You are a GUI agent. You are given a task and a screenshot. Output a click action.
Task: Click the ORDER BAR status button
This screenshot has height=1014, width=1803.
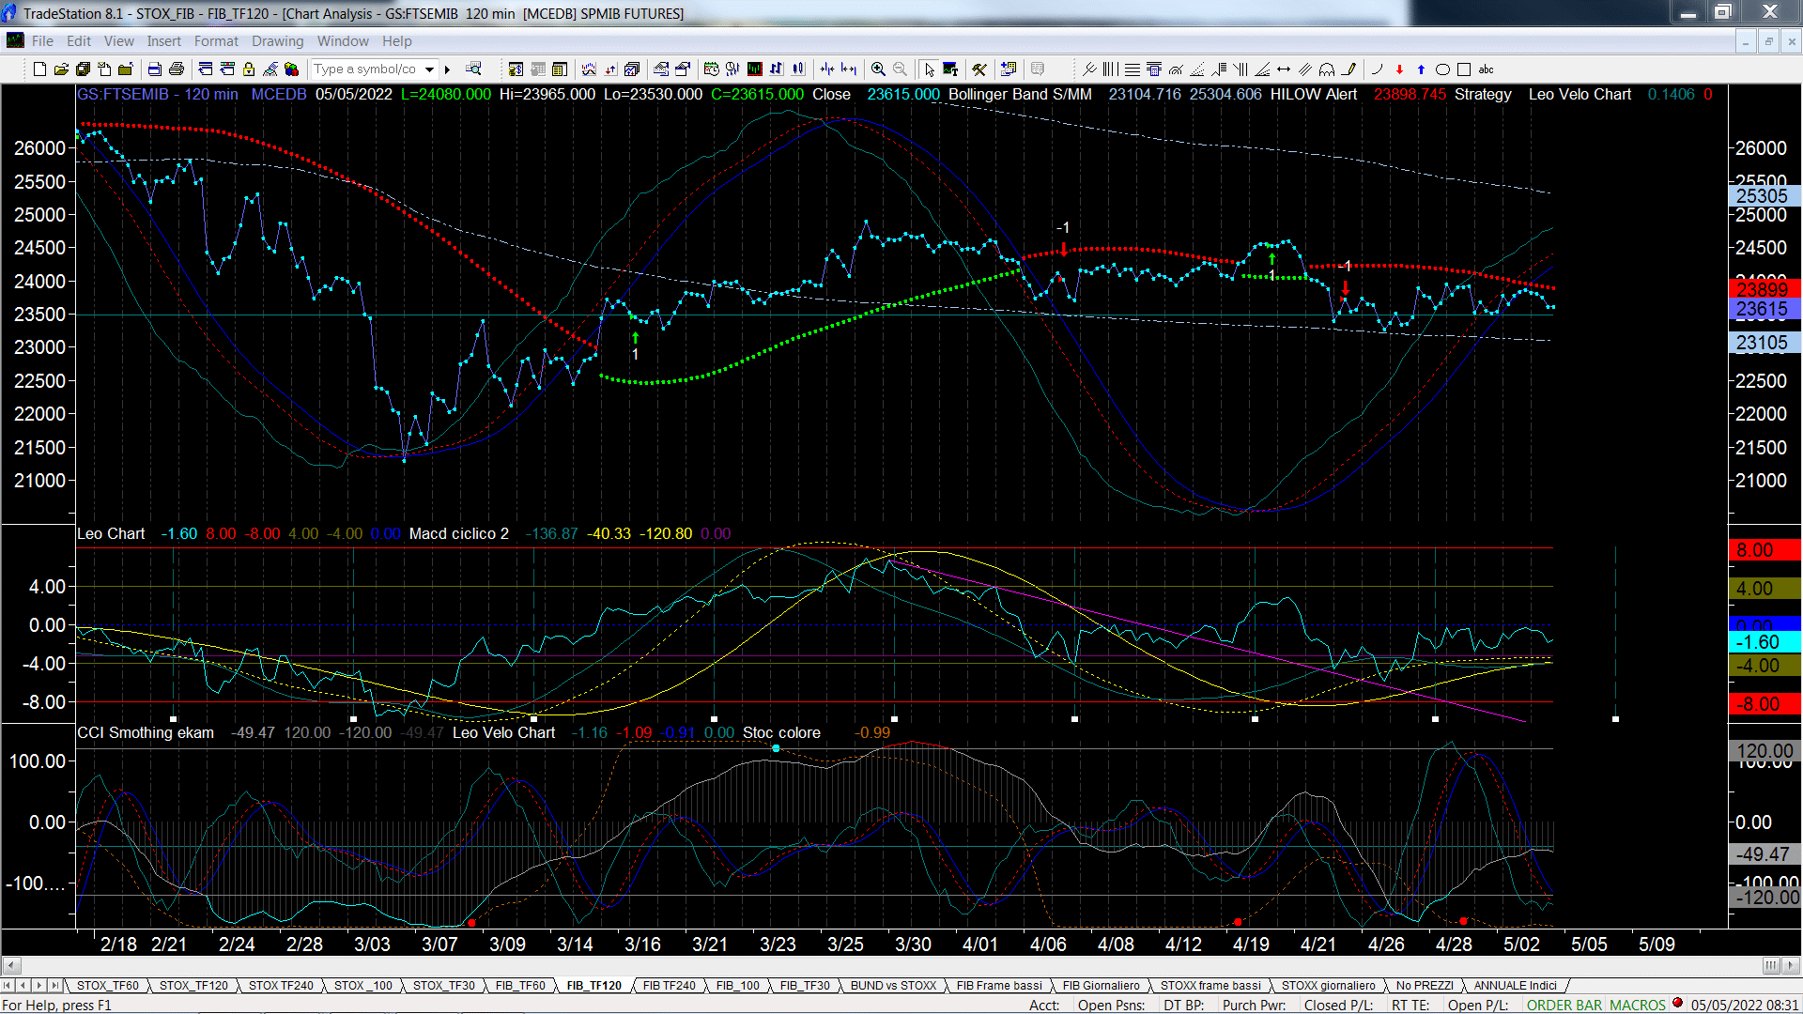click(1564, 1006)
